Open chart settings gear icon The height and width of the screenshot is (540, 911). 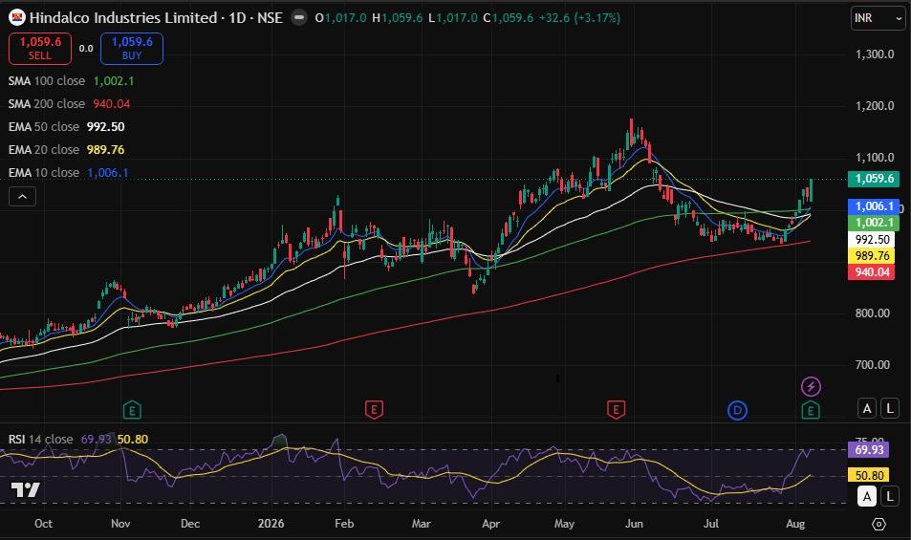click(878, 524)
